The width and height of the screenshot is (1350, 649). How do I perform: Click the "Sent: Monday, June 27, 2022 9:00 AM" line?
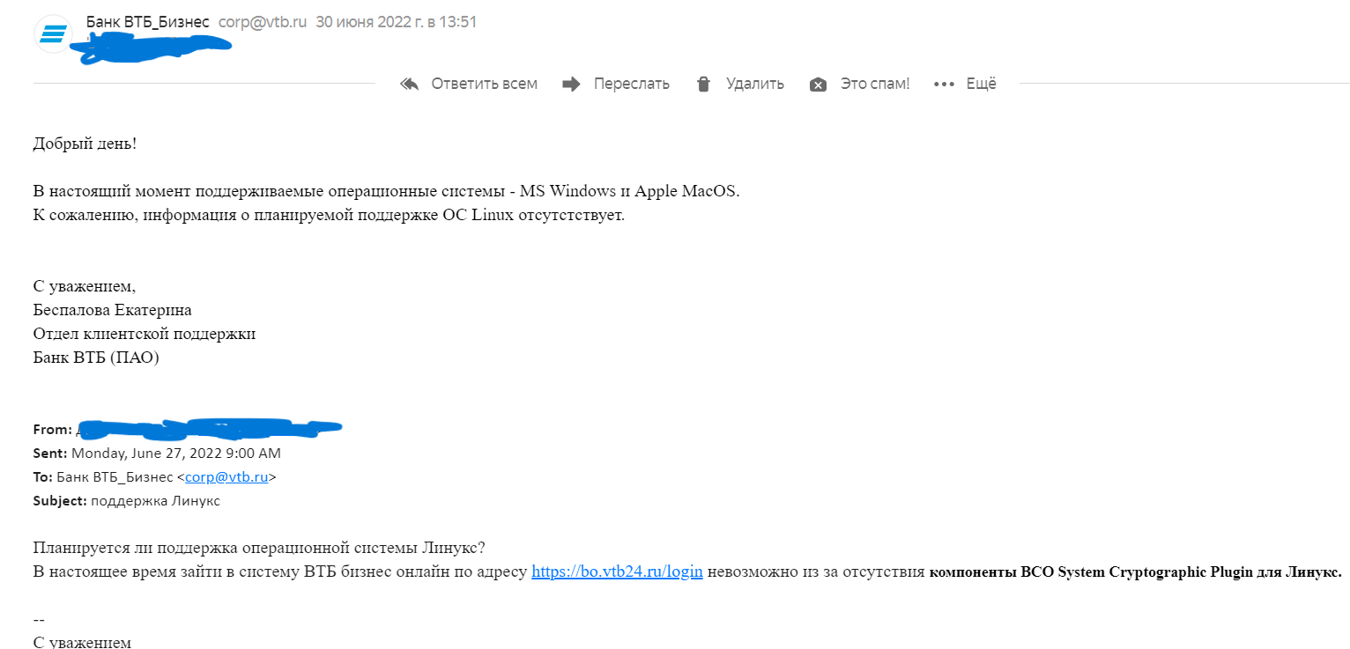click(x=157, y=454)
